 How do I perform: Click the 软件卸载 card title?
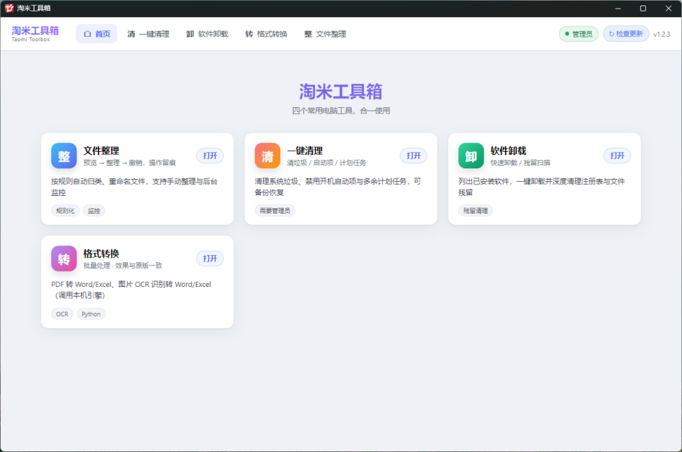[x=508, y=151]
